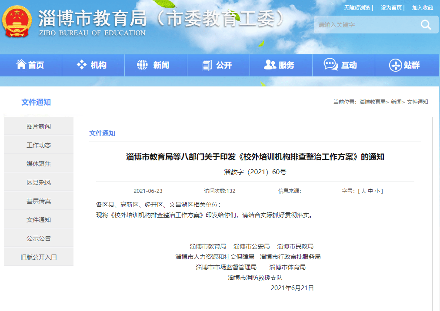Click the diamond icon beside 机构

(x=82, y=65)
